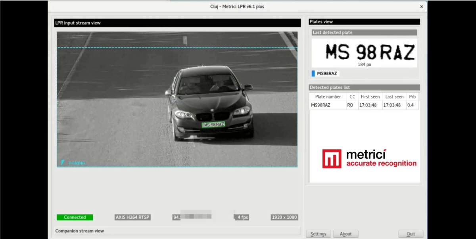The image size is (476, 239).
Task: Click the blue indicator beside MS98RAZ label
Action: 313,73
